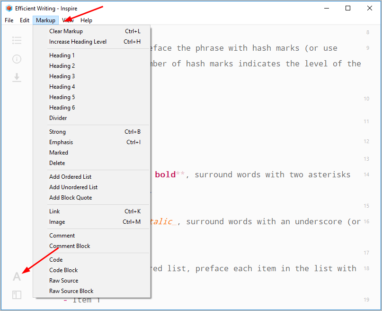Apply Heading 6 markup
The height and width of the screenshot is (311, 382).
92,108
